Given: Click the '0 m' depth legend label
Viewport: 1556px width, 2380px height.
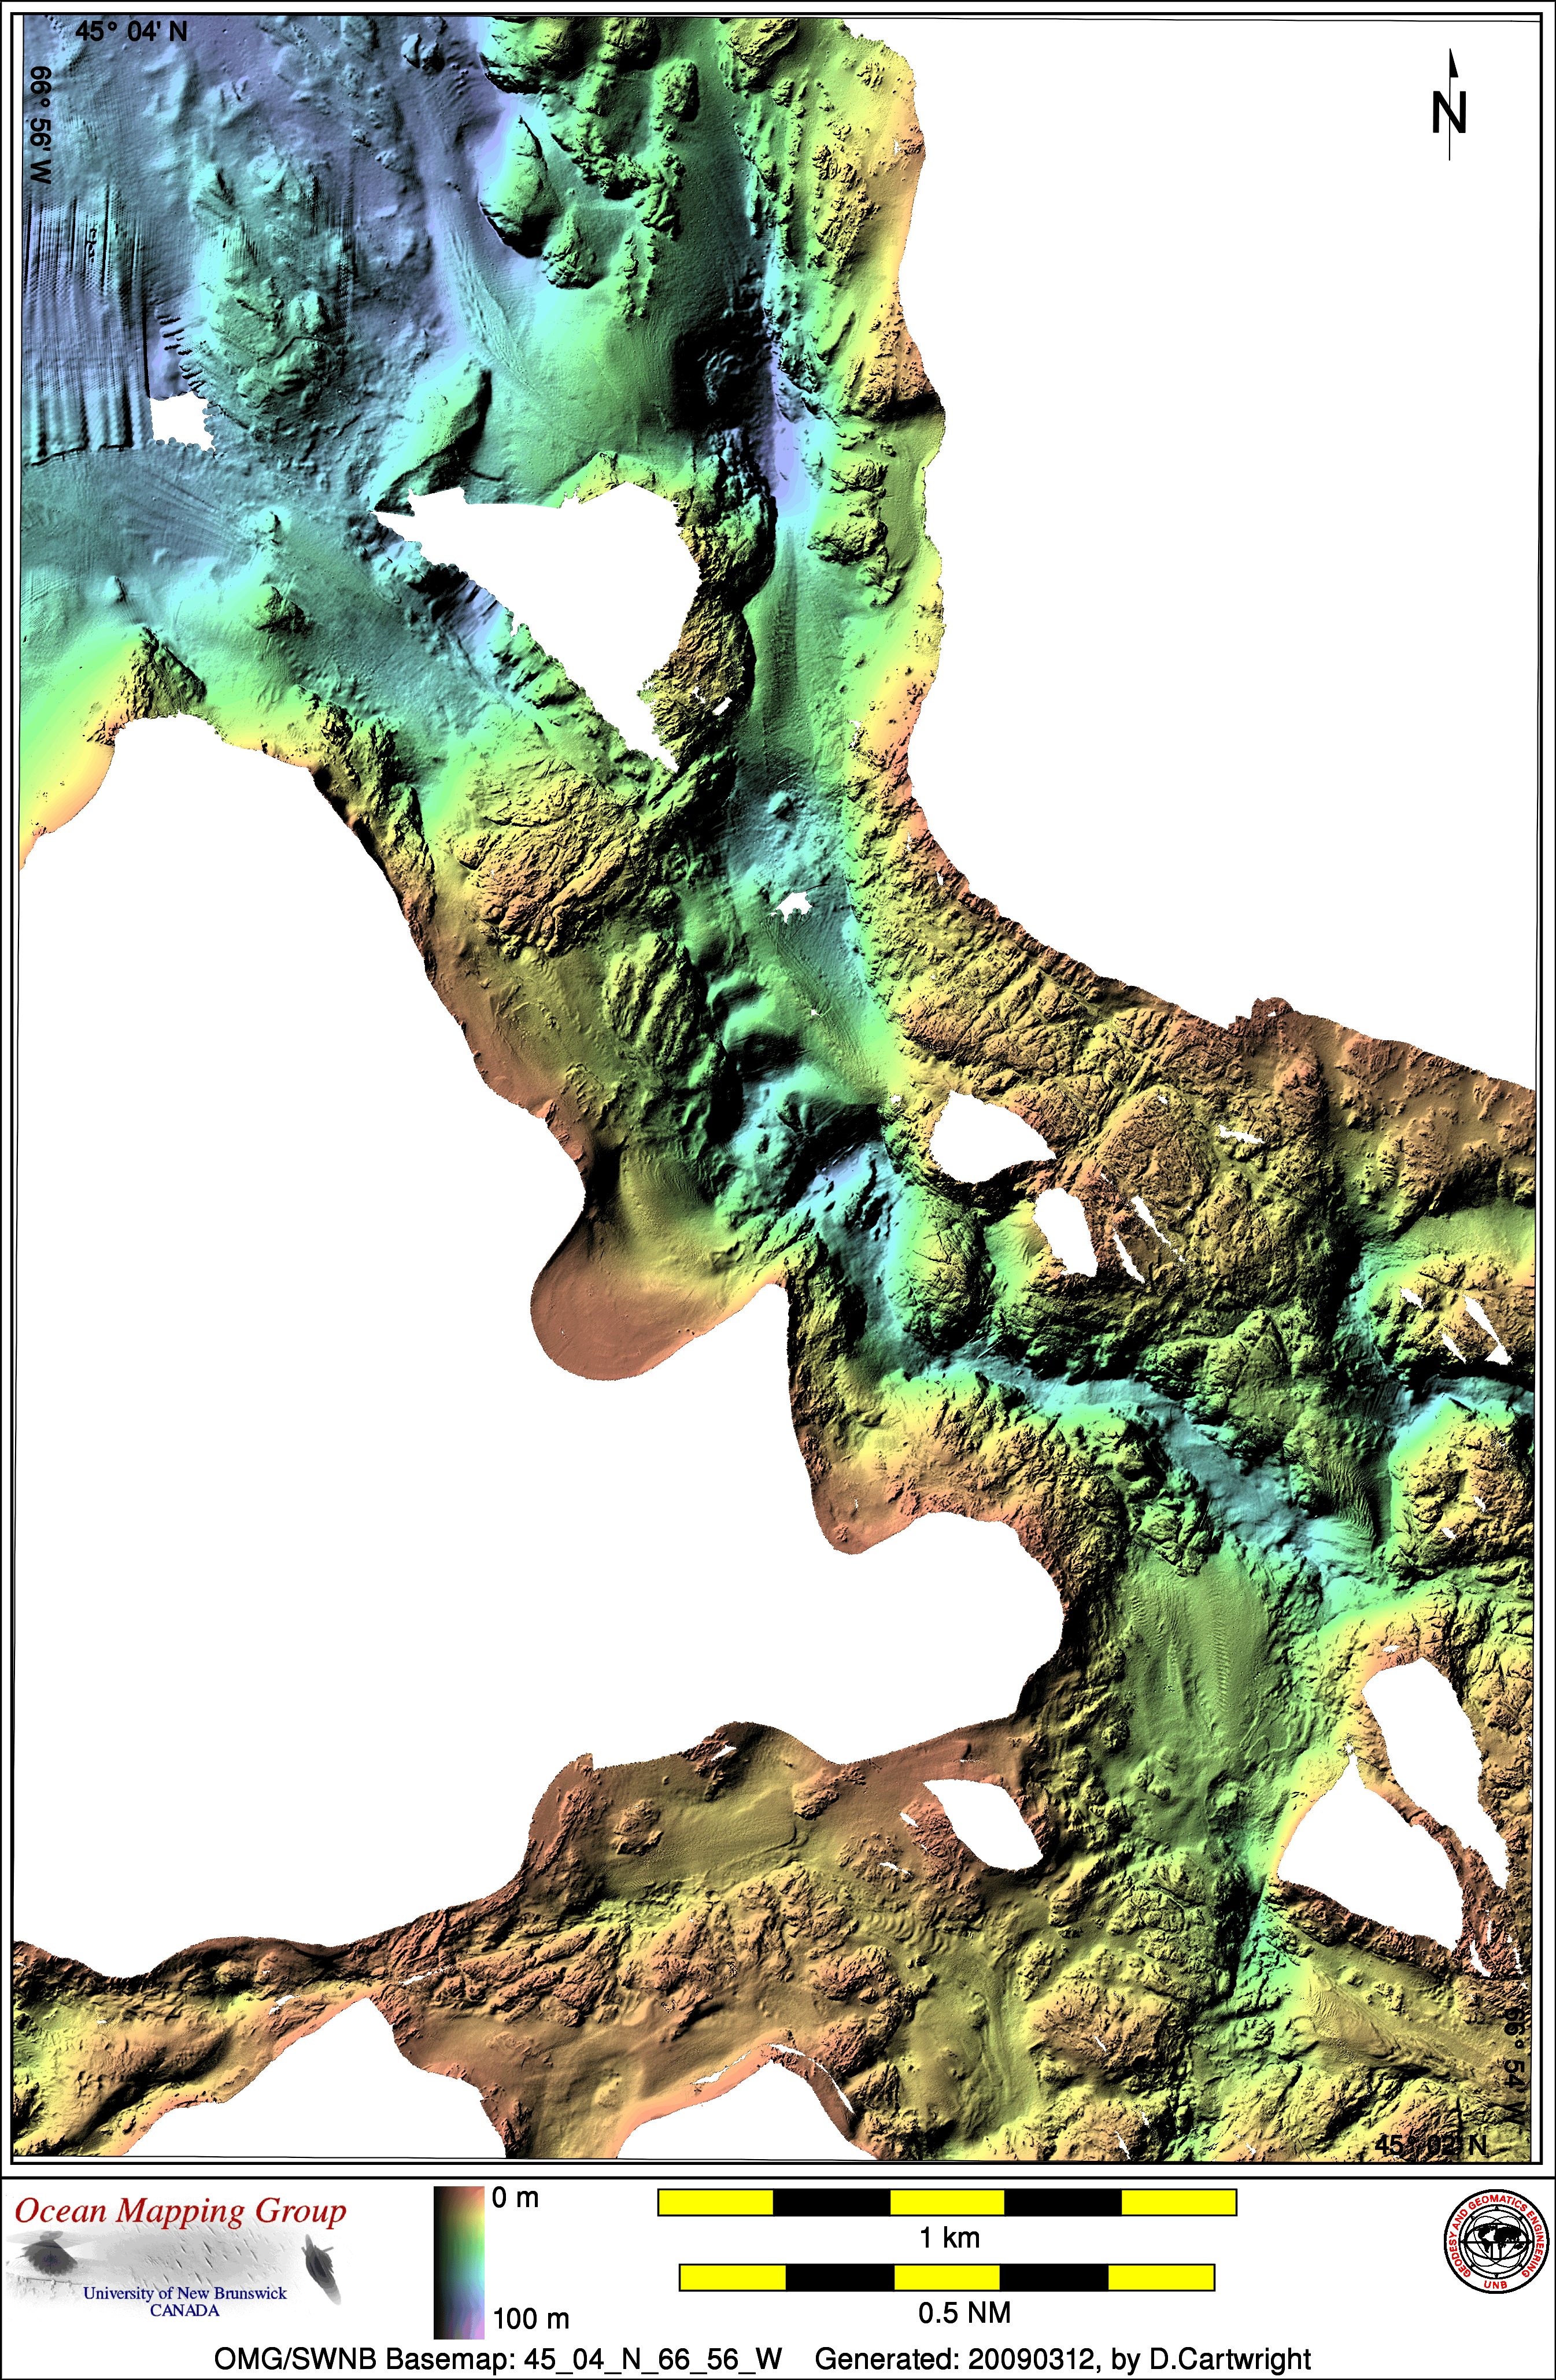Looking at the screenshot, I should tap(515, 2198).
